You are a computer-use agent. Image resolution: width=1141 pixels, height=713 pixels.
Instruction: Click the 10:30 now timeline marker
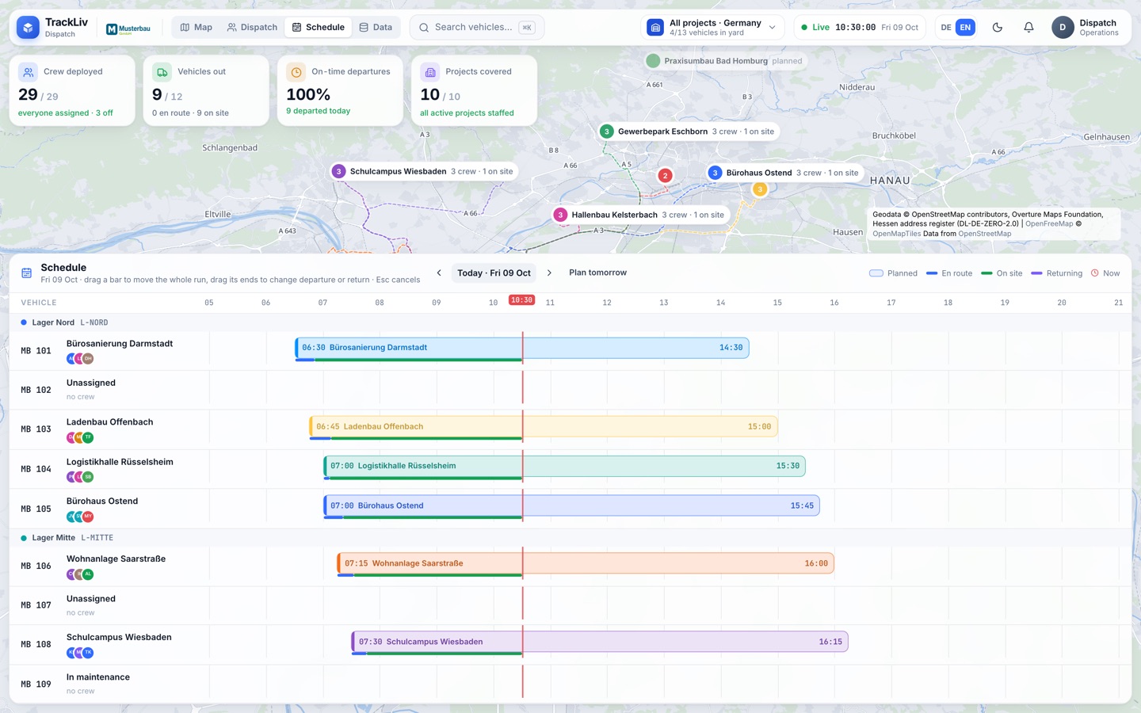(521, 300)
